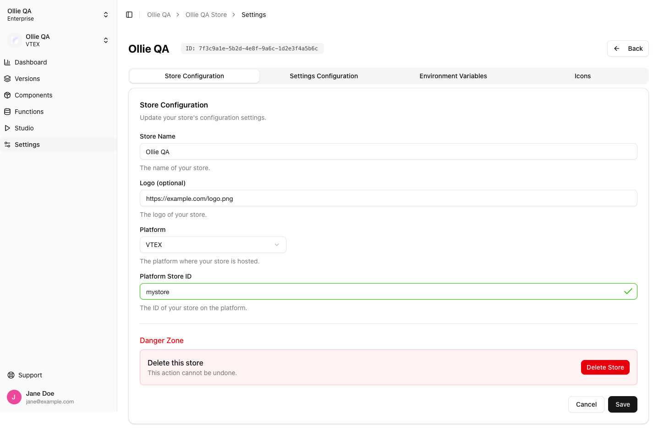The image size is (653, 435).
Task: Click the left arrow icon in Back button
Action: 617,48
